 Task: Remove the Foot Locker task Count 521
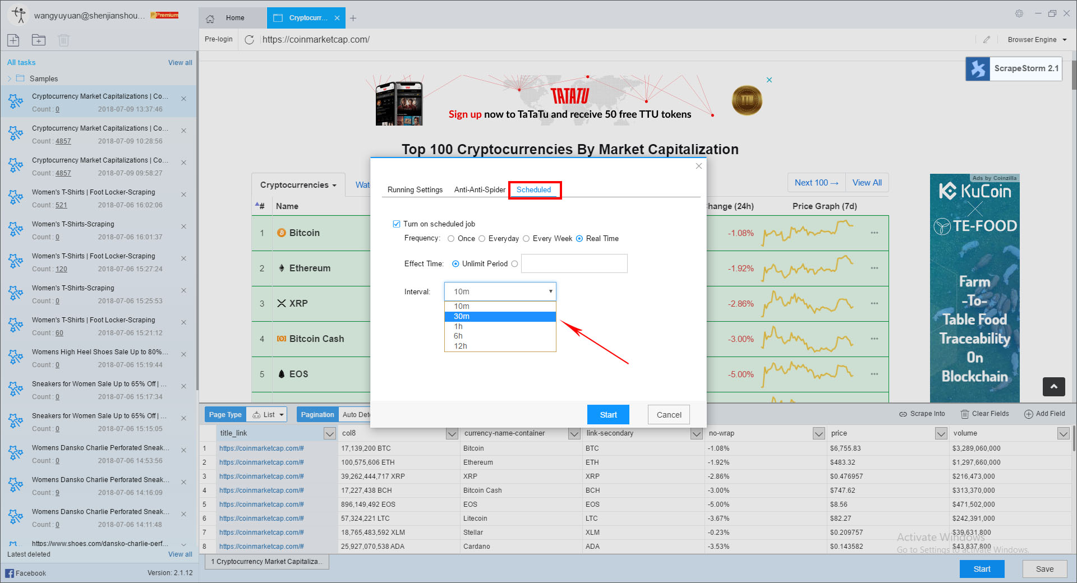pyautogui.click(x=183, y=195)
